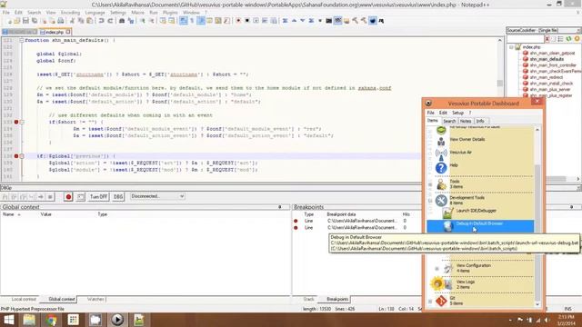Click the View Owner Details person icon
Screen dimensions: 582x327
pos(441,142)
